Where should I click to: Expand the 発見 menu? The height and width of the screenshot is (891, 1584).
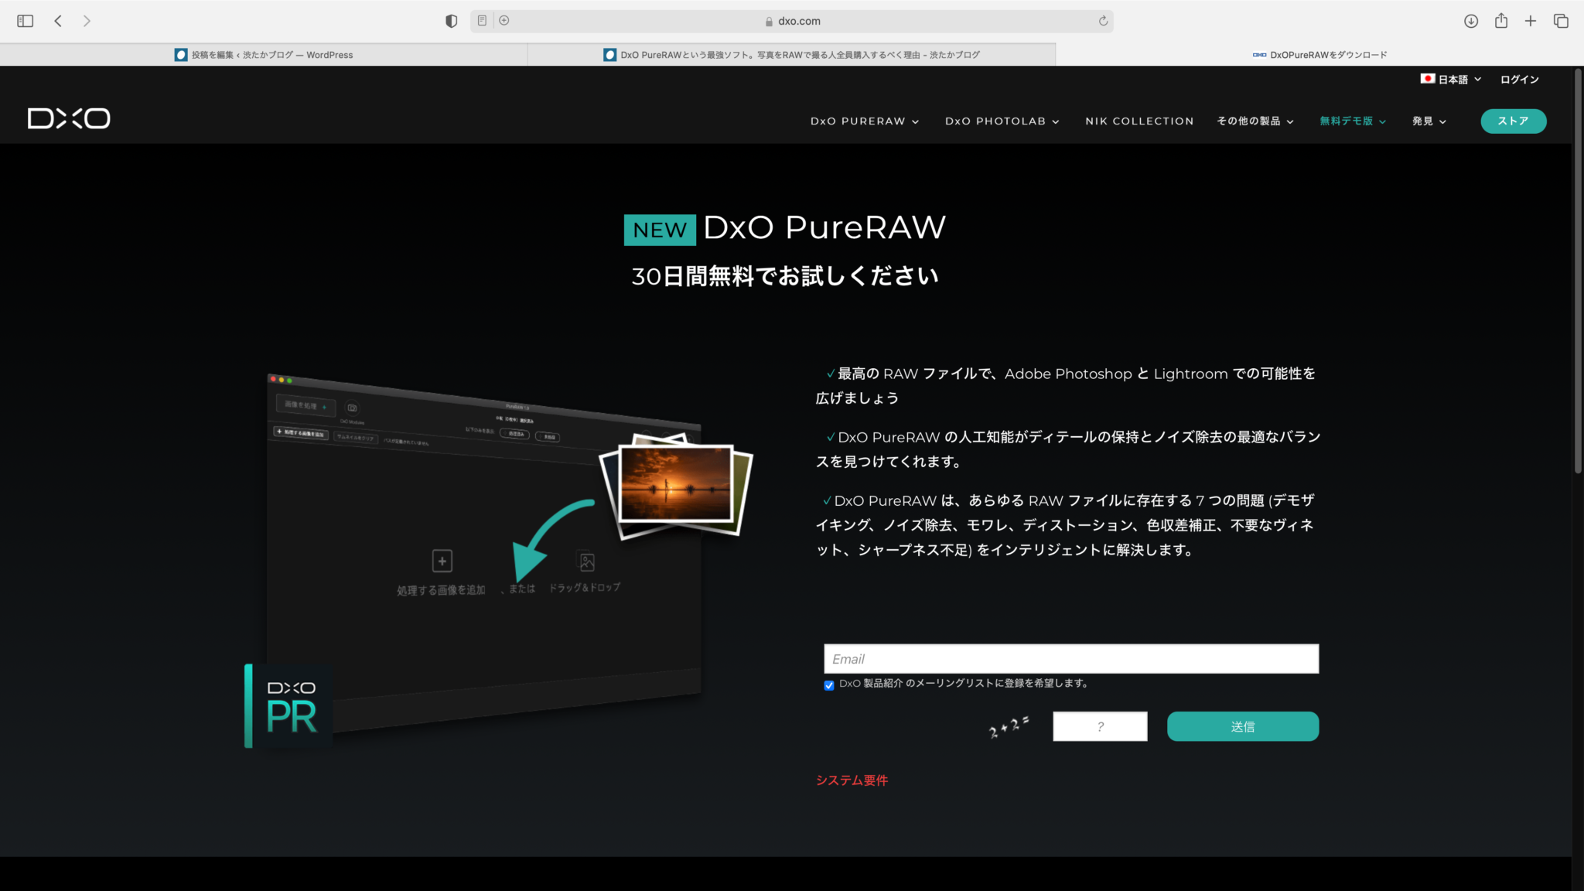pos(1429,121)
